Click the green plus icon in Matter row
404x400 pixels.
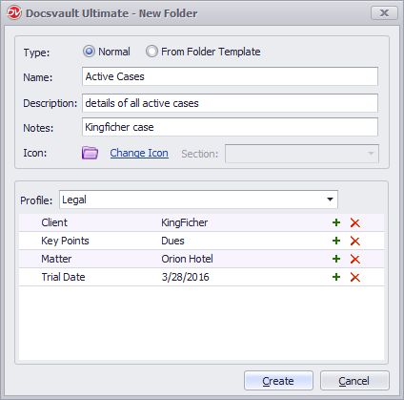(336, 259)
